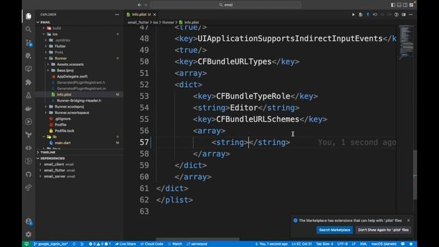
Task: Open Explorer Views and More Actions ellipsis
Action: click(x=117, y=14)
